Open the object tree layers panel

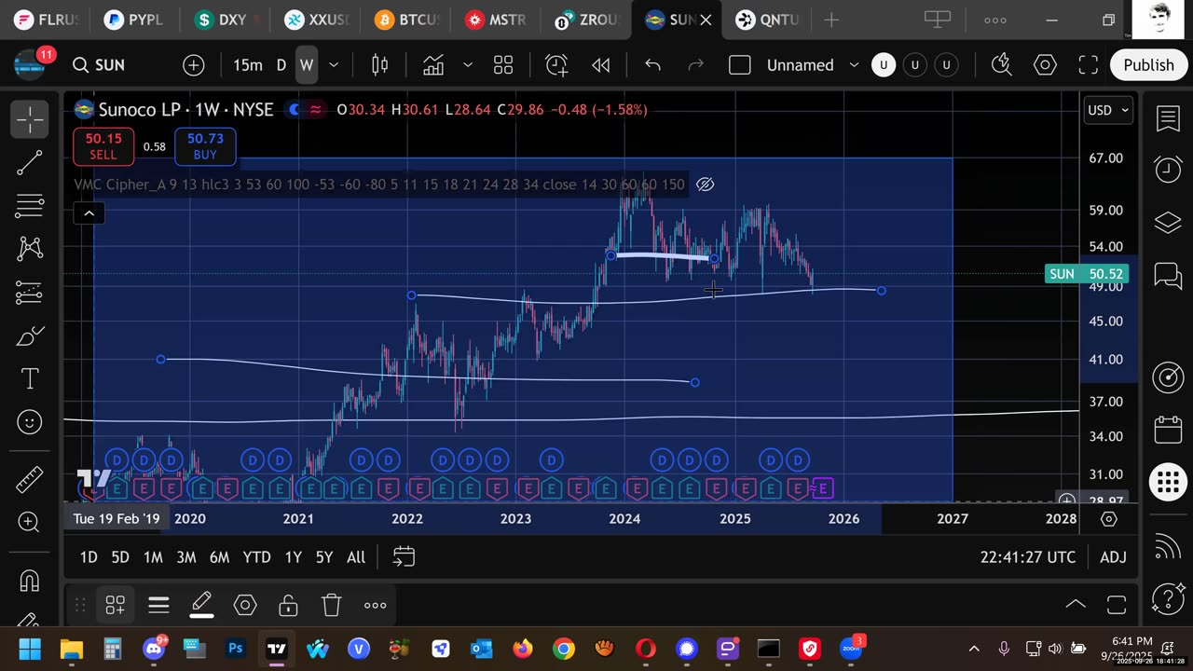1168,223
